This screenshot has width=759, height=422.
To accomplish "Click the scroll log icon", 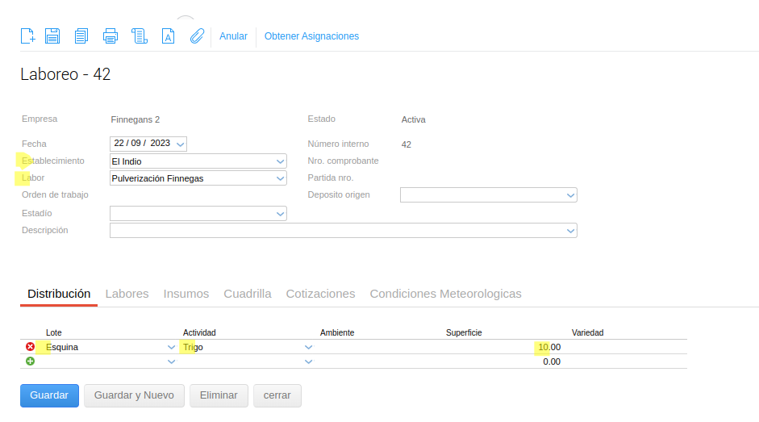I will [x=140, y=36].
